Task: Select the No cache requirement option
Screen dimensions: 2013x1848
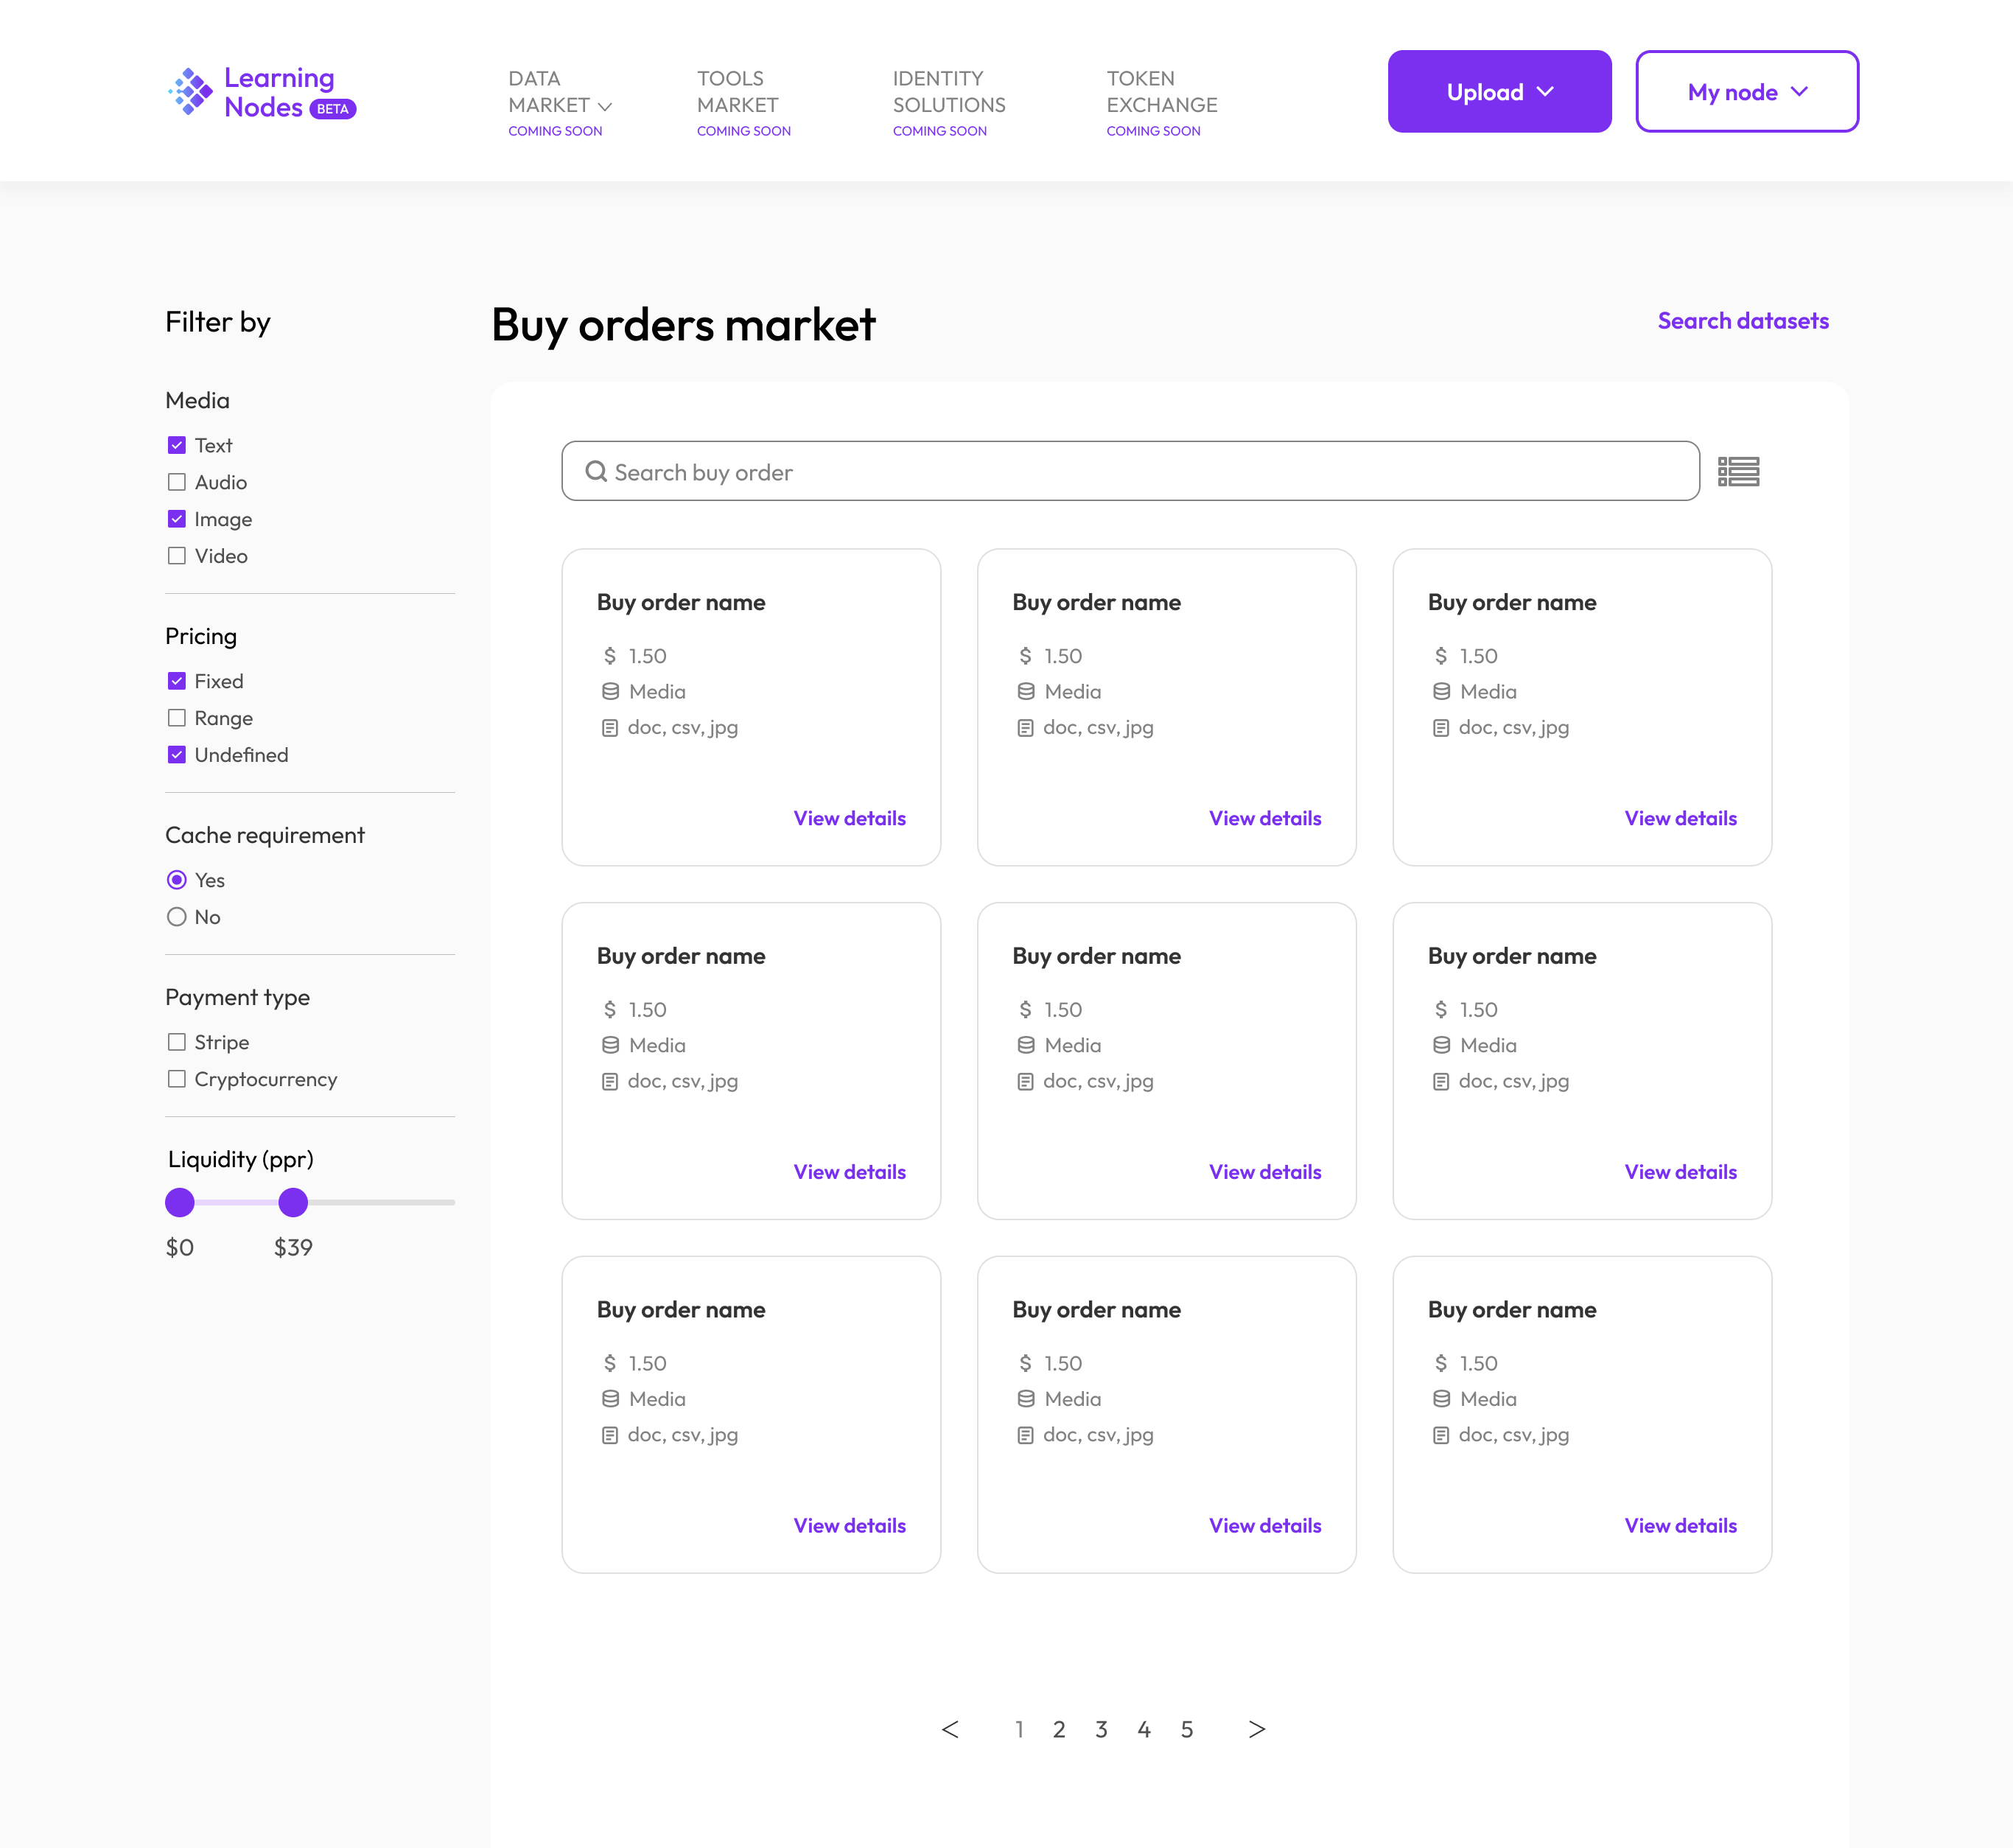Action: click(x=177, y=916)
